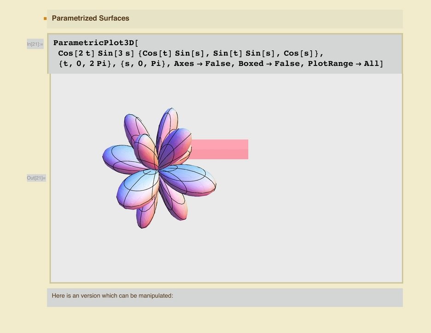Click the 3D flower surface plot center
The height and width of the screenshot is (333, 431).
[x=158, y=169]
